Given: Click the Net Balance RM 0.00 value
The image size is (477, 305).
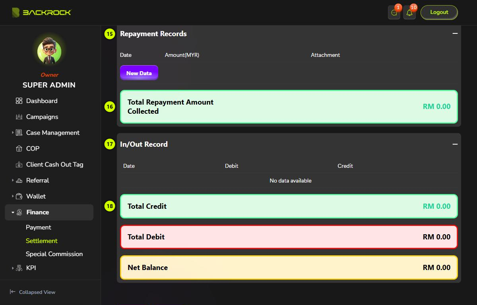Looking at the screenshot, I should coord(437,268).
